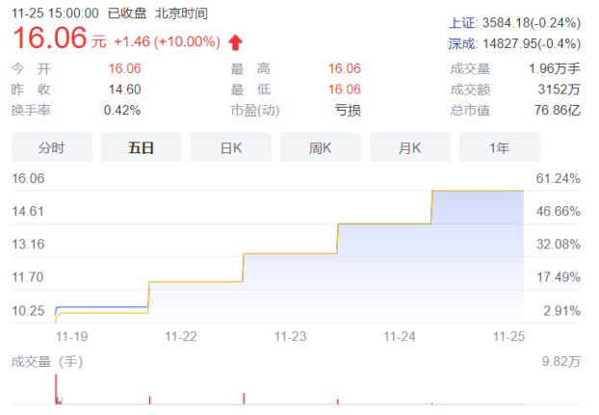This screenshot has width=599, height=415.
Task: Click the 11-23 date marker
Action: click(x=290, y=336)
